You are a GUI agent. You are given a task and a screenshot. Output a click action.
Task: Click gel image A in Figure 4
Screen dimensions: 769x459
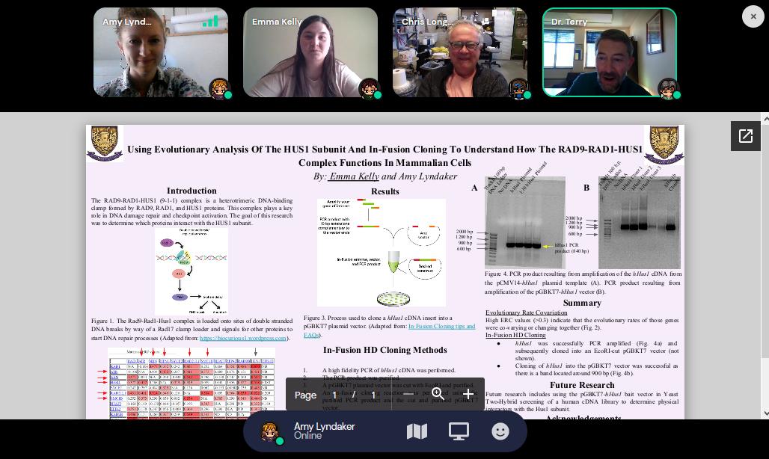pos(525,222)
